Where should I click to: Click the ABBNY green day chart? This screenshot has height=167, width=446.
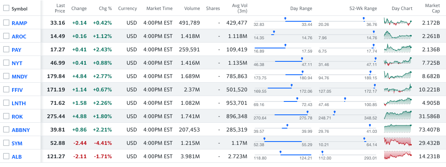397,129
